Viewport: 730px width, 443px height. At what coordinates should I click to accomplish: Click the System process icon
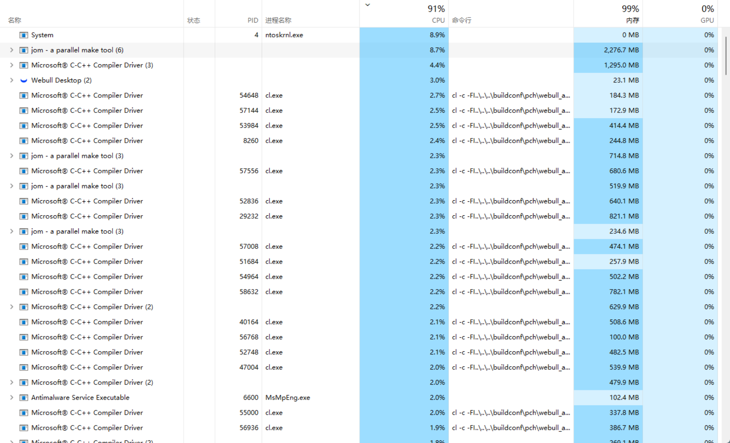click(24, 35)
